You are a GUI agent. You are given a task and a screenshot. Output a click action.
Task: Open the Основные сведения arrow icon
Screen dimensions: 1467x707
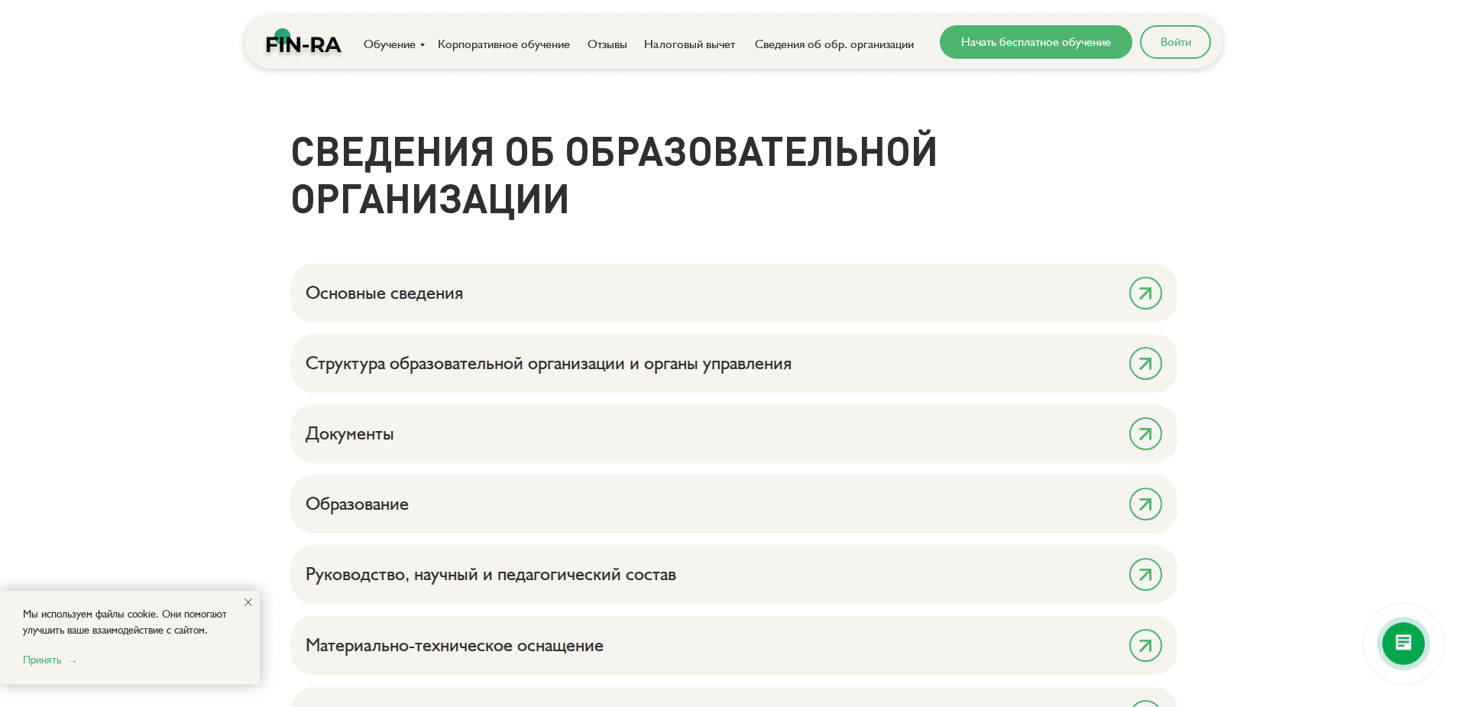[1145, 293]
